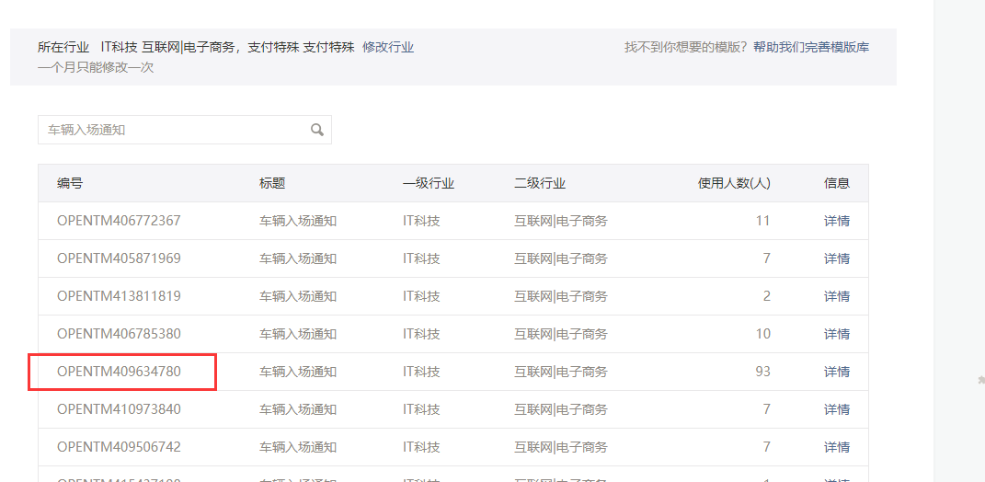Focus the 车辆入场通知 search input field

175,130
